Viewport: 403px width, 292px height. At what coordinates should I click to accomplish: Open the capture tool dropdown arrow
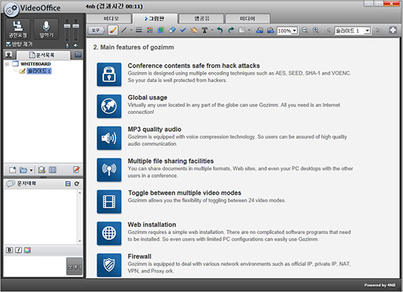click(x=249, y=30)
